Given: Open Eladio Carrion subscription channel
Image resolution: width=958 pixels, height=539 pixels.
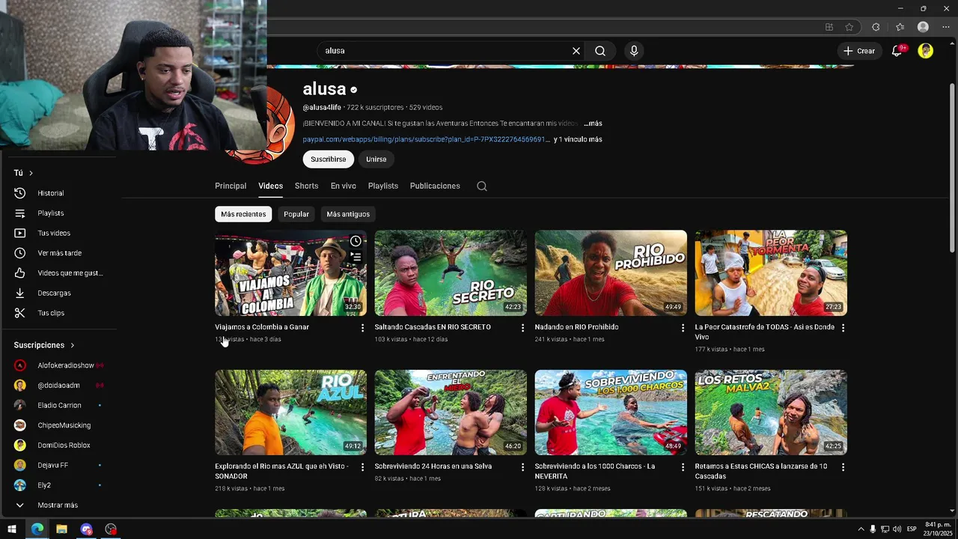Looking at the screenshot, I should pos(60,406).
